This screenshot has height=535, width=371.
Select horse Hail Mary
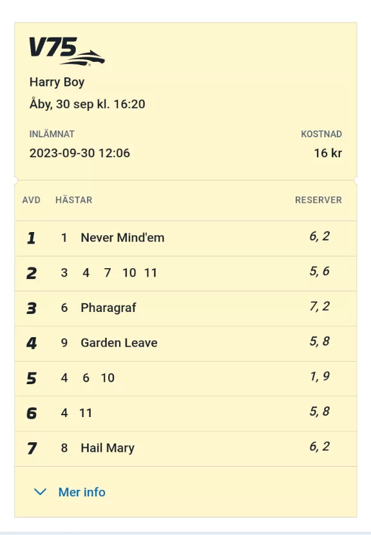(108, 447)
